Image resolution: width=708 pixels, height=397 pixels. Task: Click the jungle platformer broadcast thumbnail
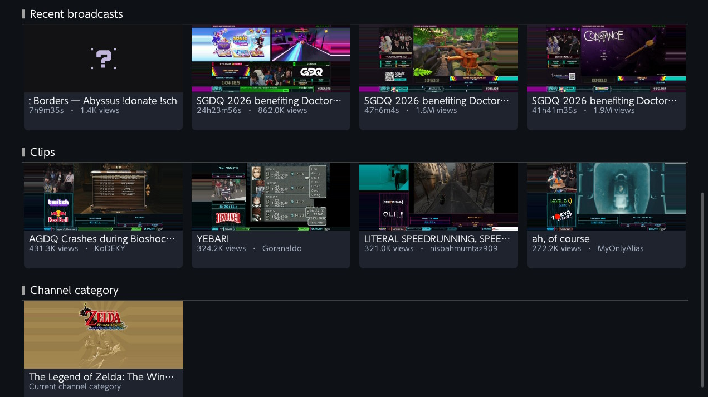click(438, 58)
